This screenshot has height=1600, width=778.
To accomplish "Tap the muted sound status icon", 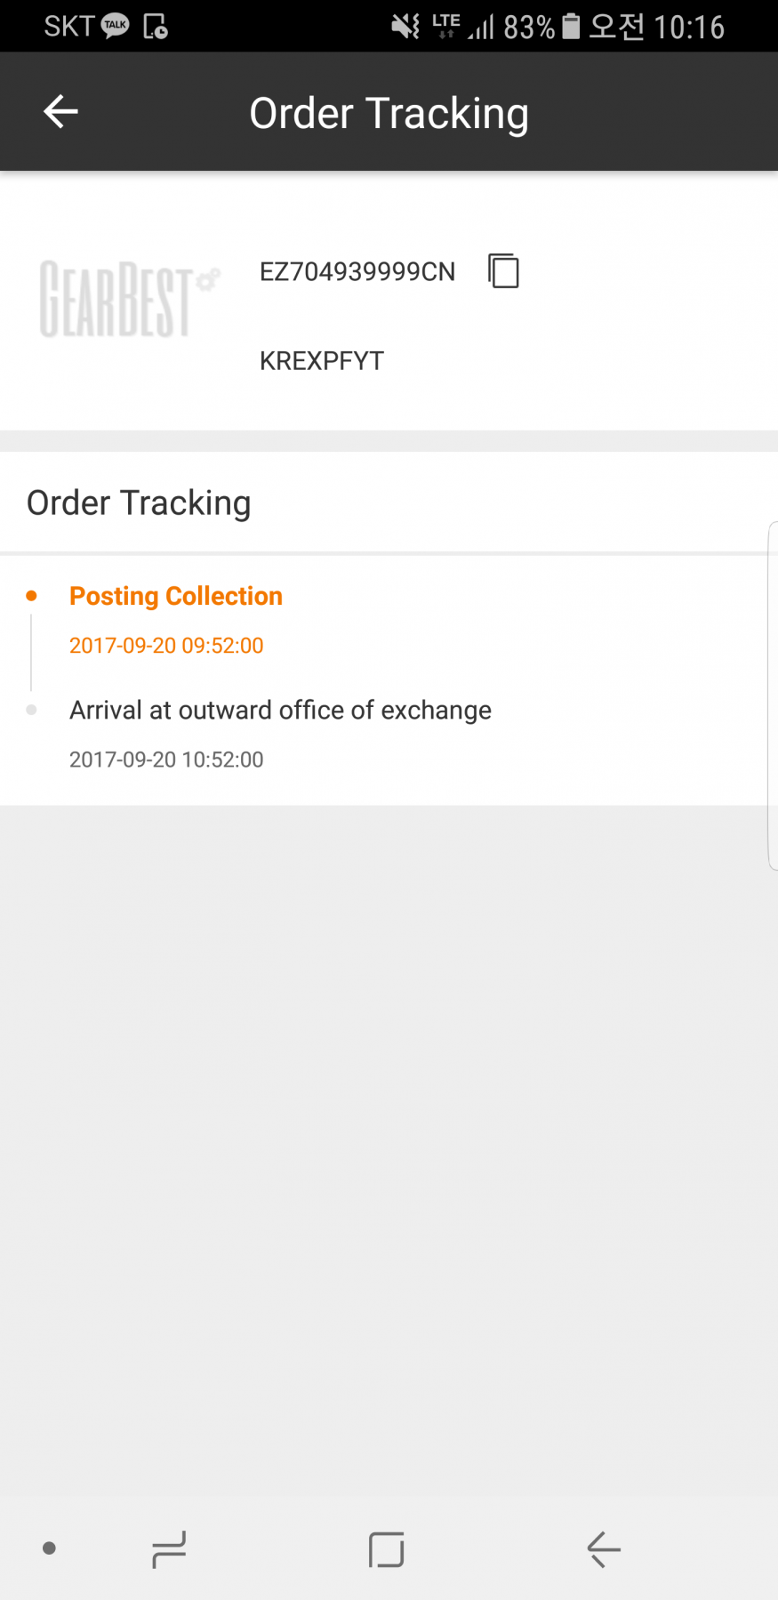I will click(405, 27).
